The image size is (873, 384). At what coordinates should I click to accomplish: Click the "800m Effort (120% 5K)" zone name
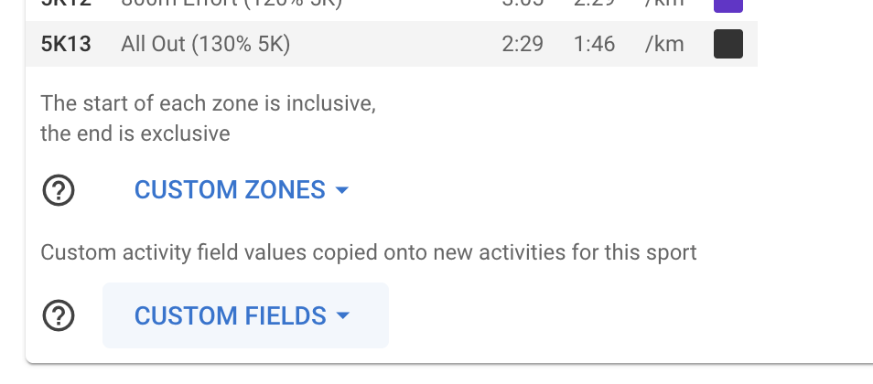[231, 3]
